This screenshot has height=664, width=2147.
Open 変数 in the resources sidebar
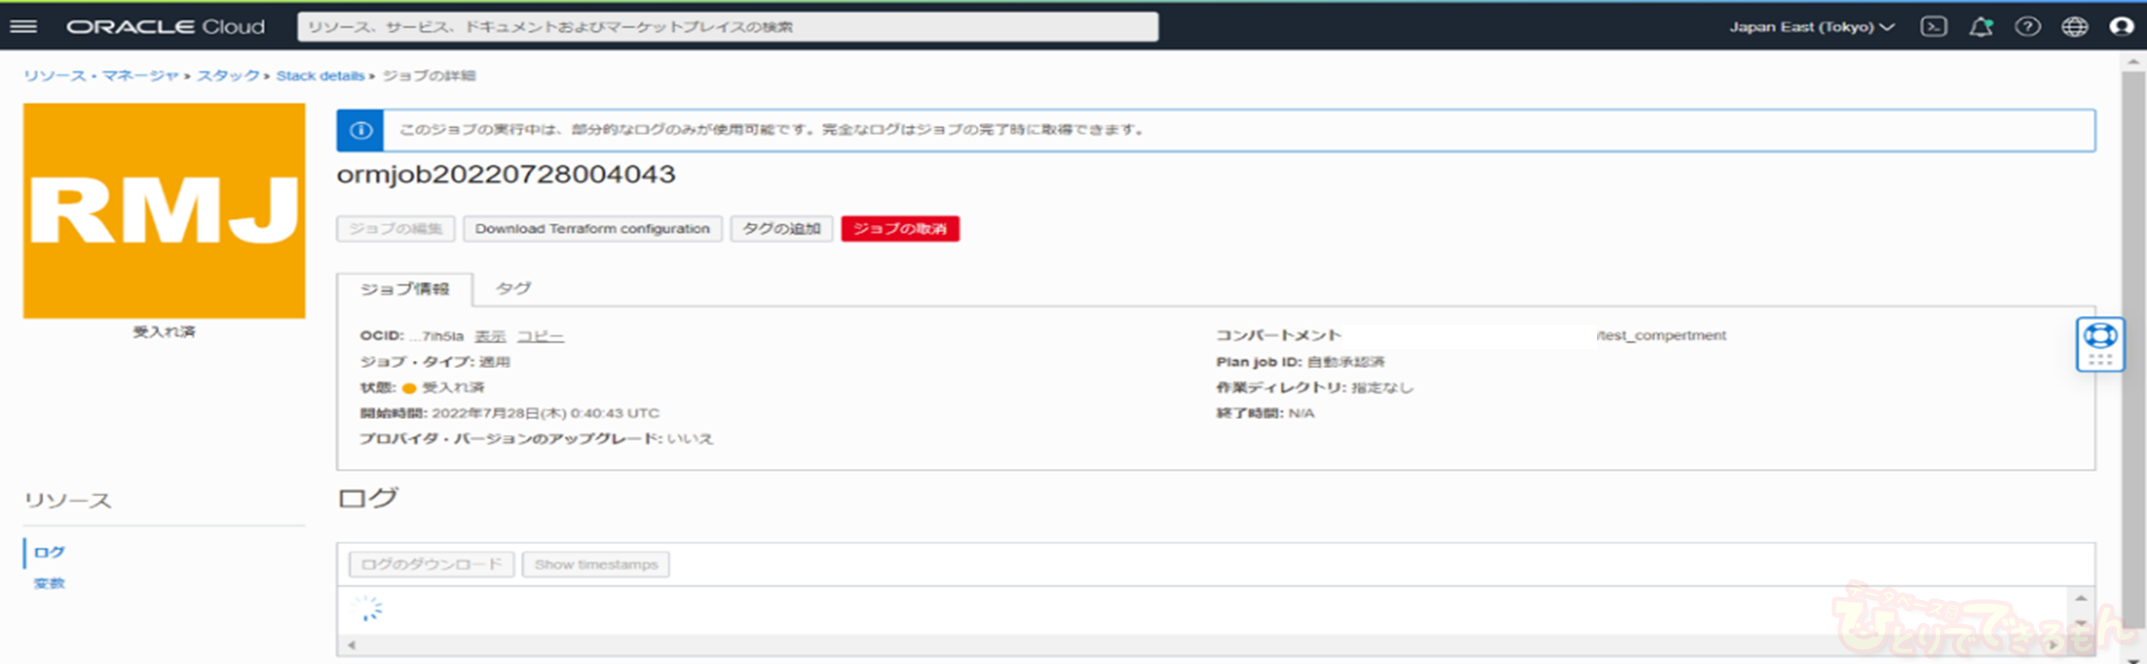click(x=50, y=583)
